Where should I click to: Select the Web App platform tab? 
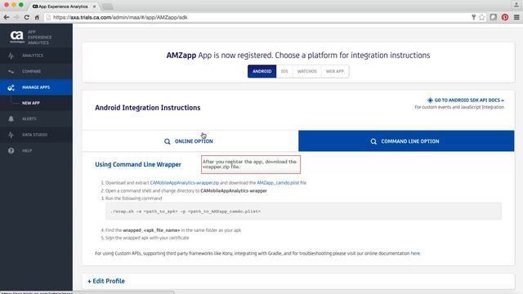point(335,71)
